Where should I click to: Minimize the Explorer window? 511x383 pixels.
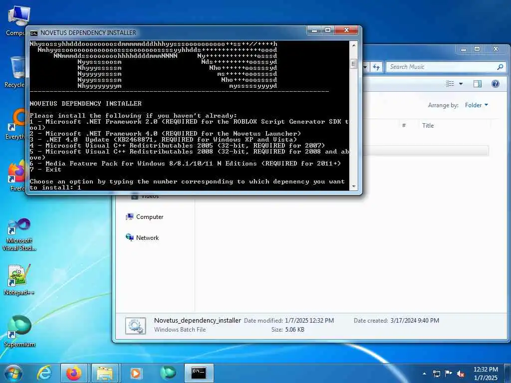click(463, 49)
